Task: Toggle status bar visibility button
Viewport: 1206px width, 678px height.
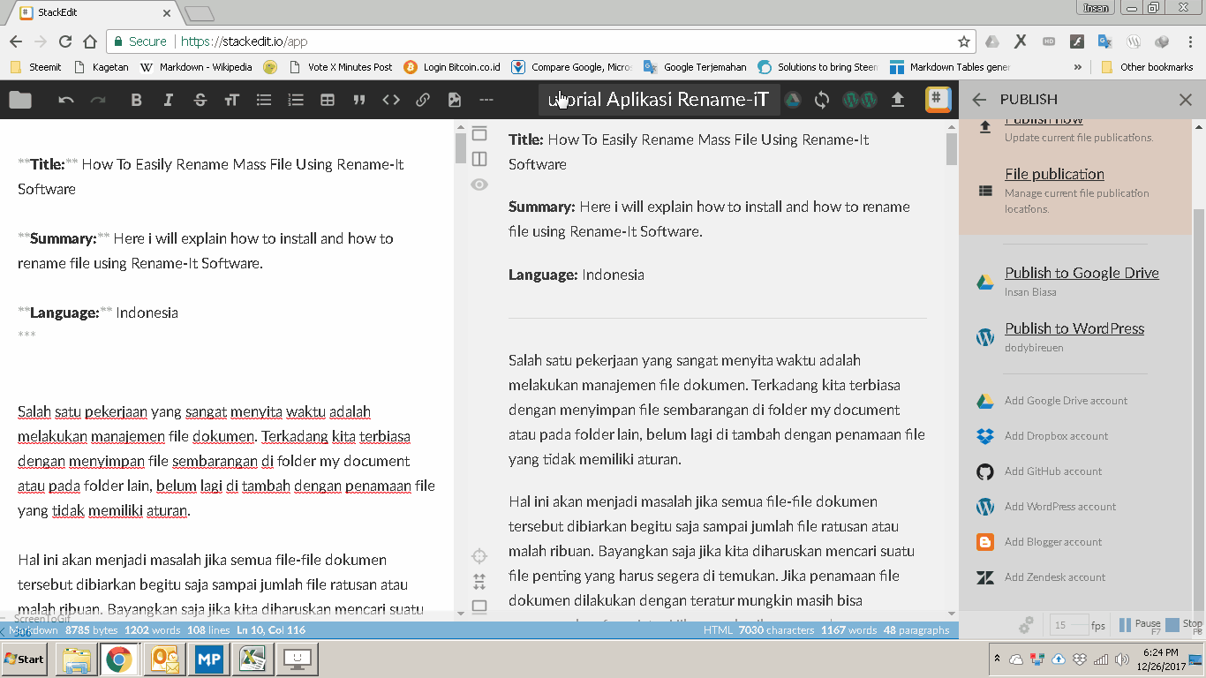Action: coord(479,607)
